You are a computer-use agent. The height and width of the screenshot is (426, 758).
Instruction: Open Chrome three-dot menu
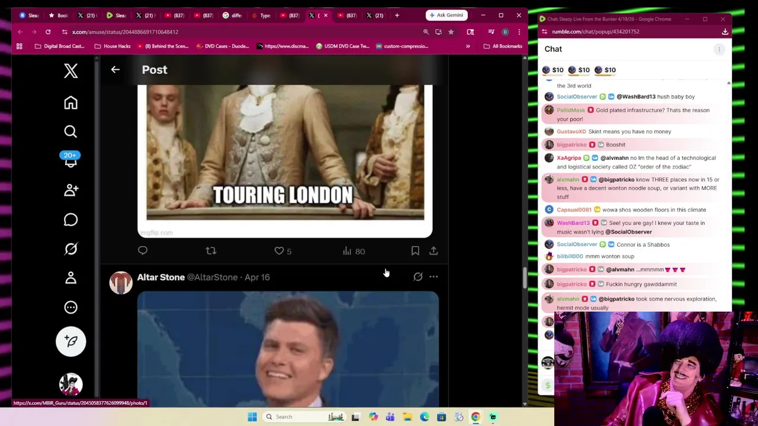click(x=519, y=32)
